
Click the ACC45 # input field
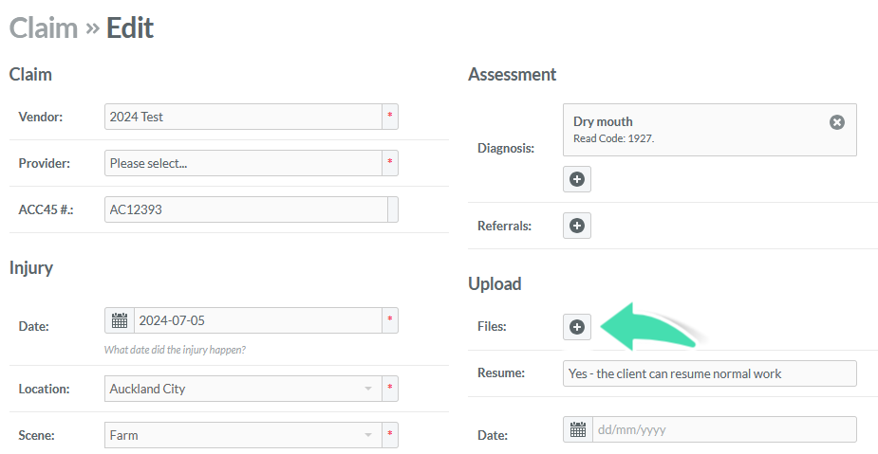[247, 209]
